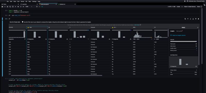Click View the Pandas table

click(15, 22)
